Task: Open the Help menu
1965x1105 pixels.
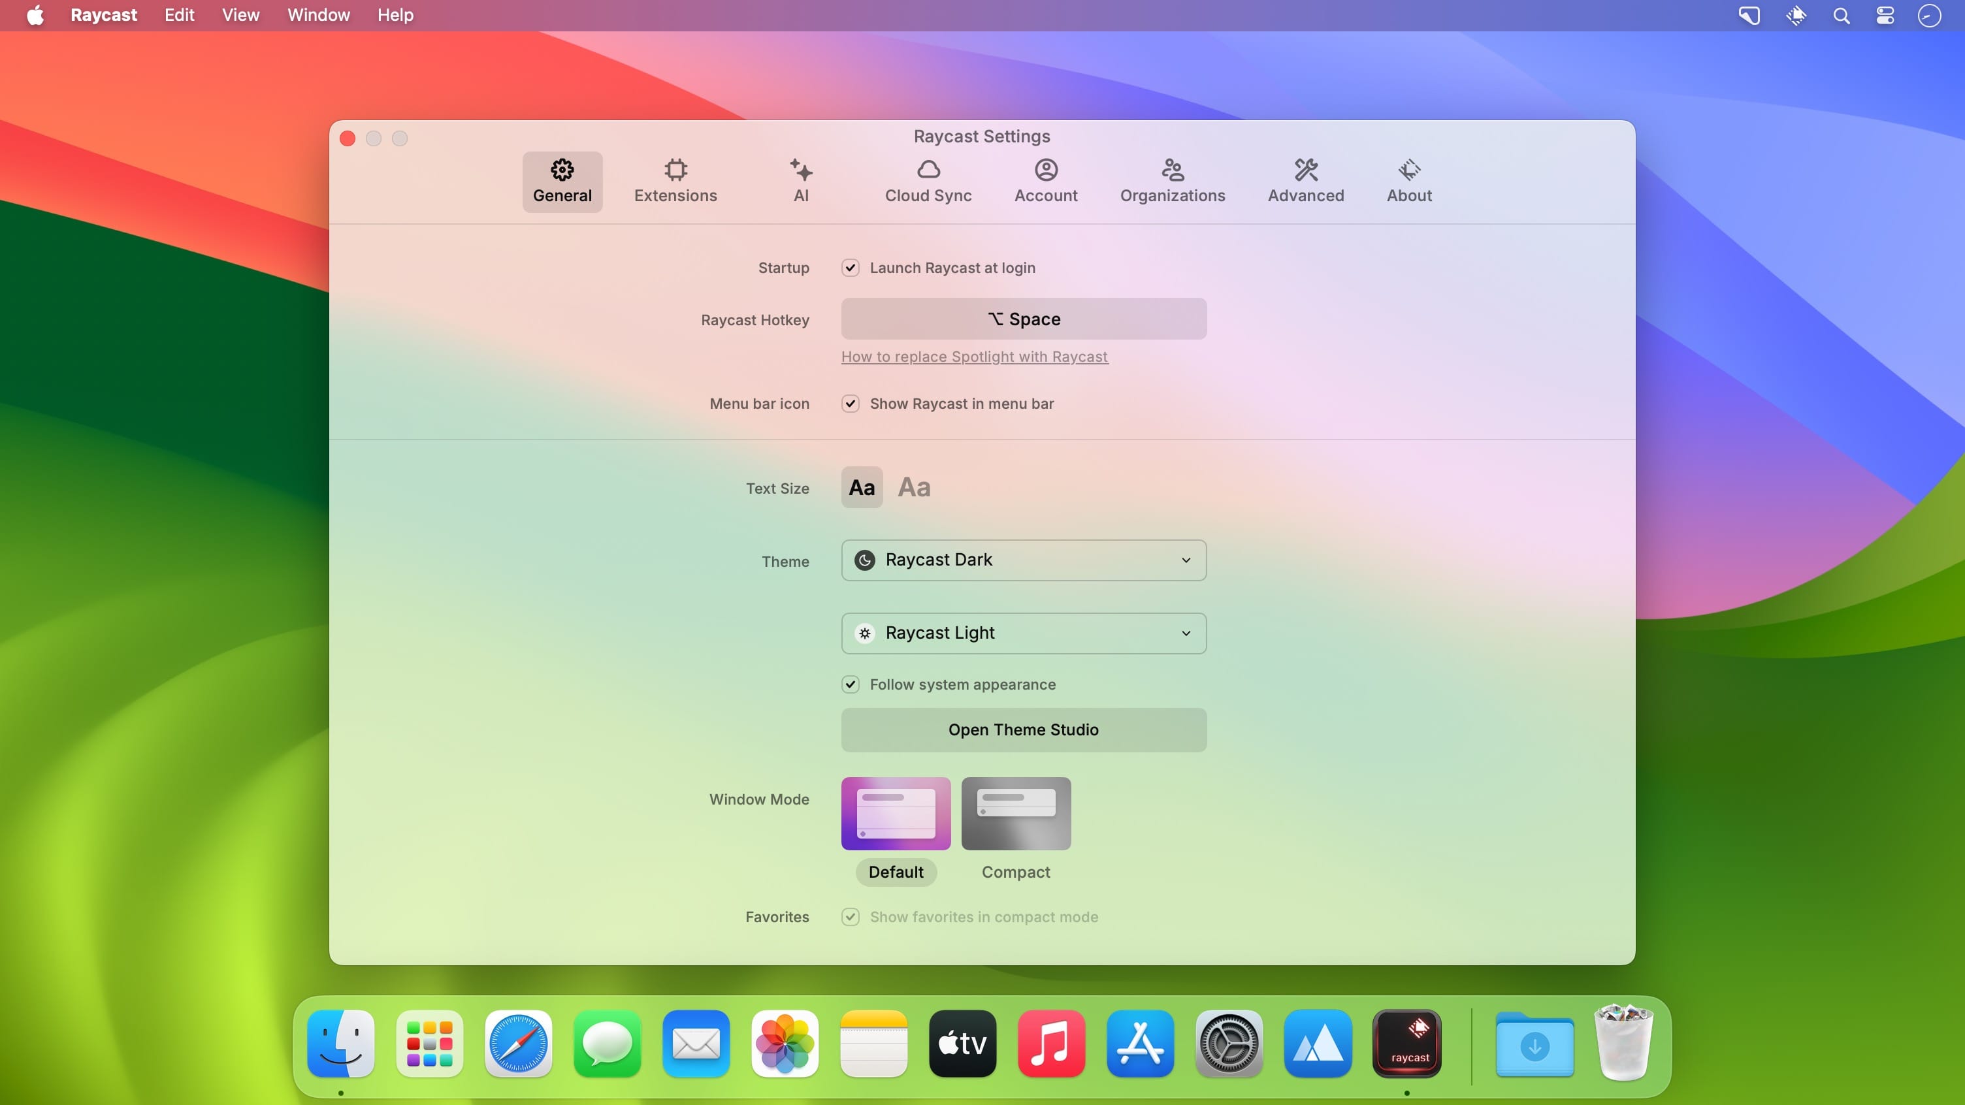Action: pyautogui.click(x=395, y=15)
